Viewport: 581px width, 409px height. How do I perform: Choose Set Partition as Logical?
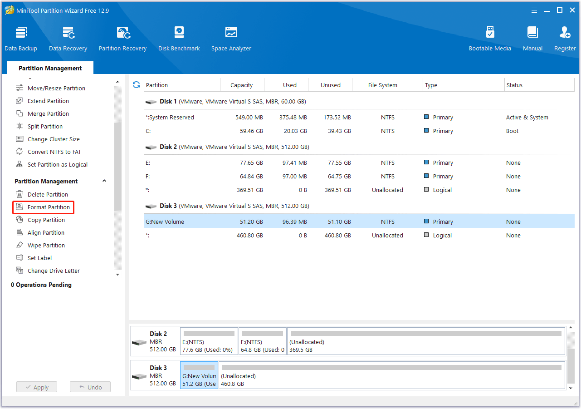pos(58,164)
